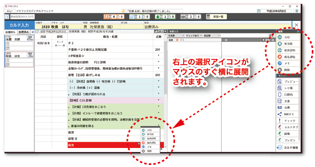Open the メニュー menu in title bar
The width and height of the screenshot is (315, 167).
coord(9,11)
